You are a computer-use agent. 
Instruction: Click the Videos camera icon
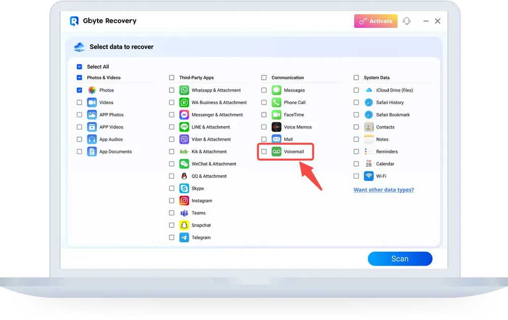92,102
